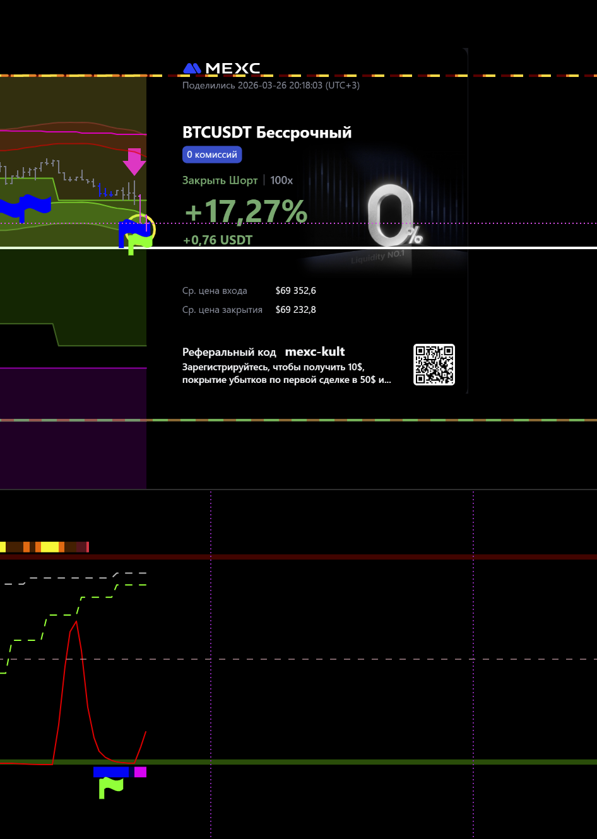Screen dimensions: 597x839
Task: Click the mexc-kult referral code
Action: tap(315, 352)
